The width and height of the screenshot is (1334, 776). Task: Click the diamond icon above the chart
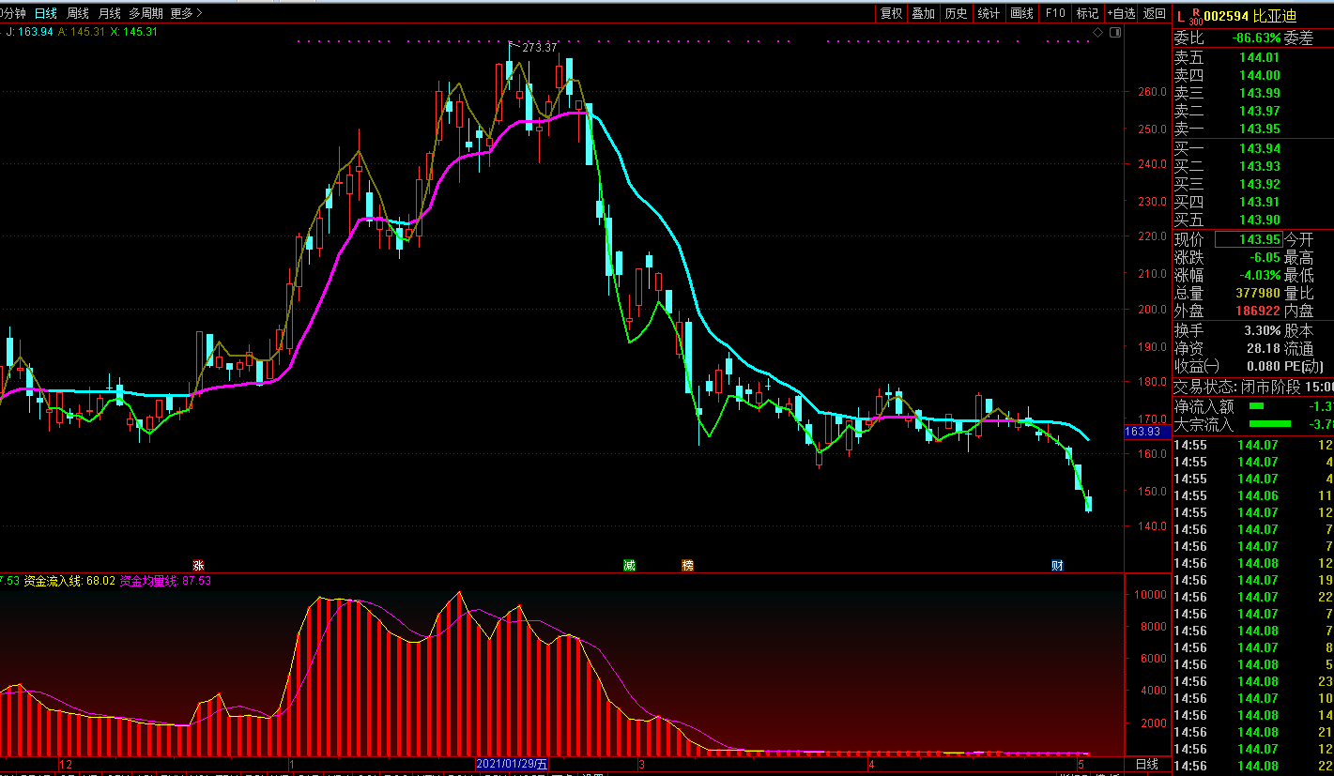point(1098,33)
